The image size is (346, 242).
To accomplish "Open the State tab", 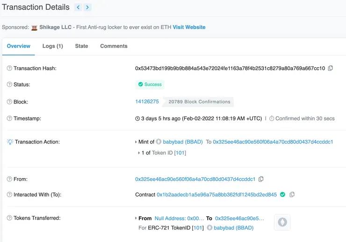I will (x=81, y=46).
